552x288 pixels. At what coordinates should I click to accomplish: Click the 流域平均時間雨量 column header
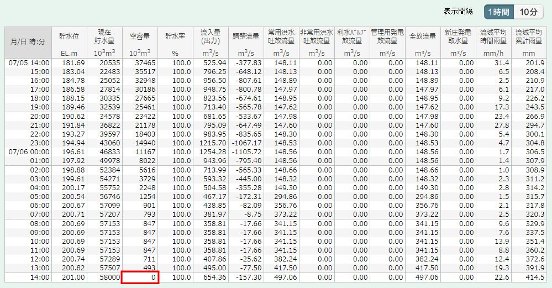coord(493,42)
